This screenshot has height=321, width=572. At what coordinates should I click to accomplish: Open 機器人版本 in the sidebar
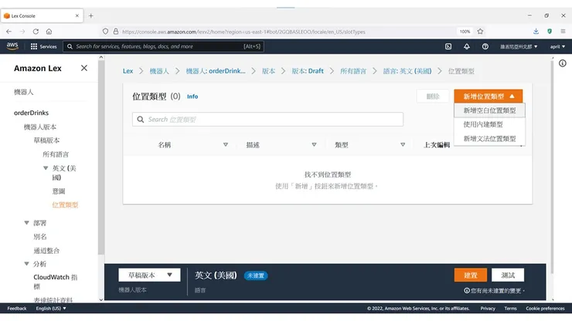coord(39,127)
